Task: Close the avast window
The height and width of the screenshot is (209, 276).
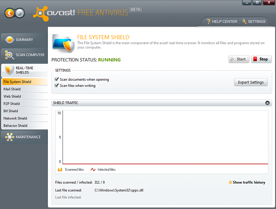Action: 269,3
